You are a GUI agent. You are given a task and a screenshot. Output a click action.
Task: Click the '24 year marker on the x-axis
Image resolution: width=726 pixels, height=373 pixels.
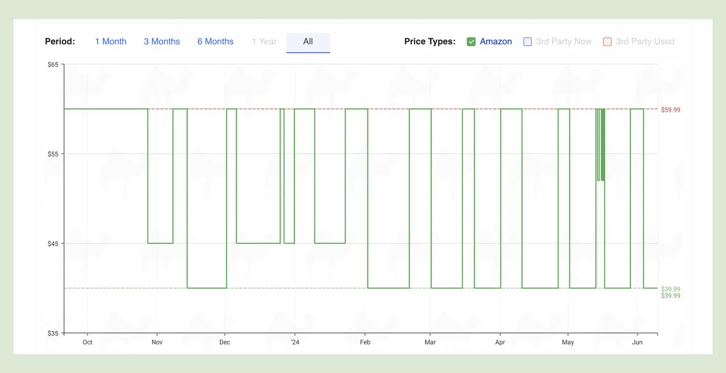[295, 342]
